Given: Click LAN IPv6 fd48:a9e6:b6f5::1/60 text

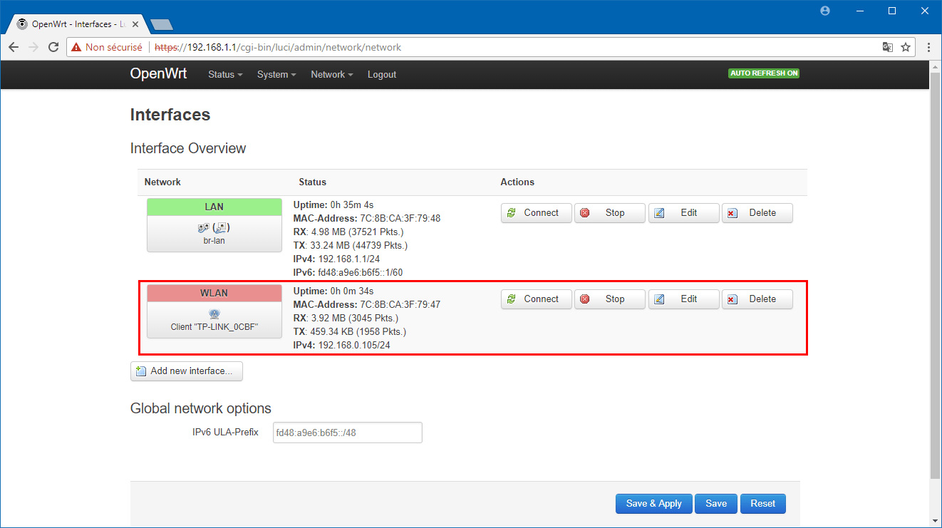Looking at the screenshot, I should point(348,273).
